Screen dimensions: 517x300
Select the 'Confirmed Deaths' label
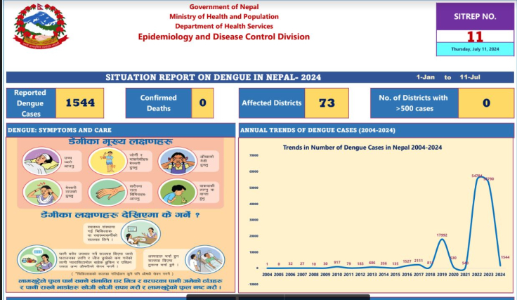159,103
